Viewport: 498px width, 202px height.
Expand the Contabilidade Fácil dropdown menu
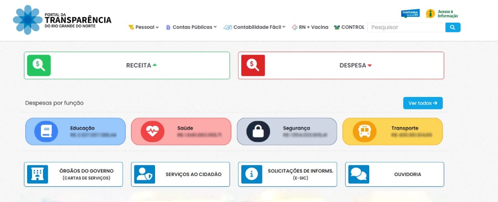point(254,27)
